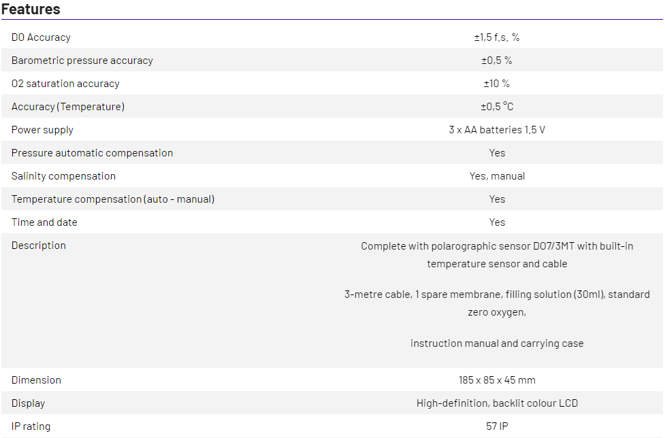Click the Description row label
665x438 pixels.
[x=39, y=246]
